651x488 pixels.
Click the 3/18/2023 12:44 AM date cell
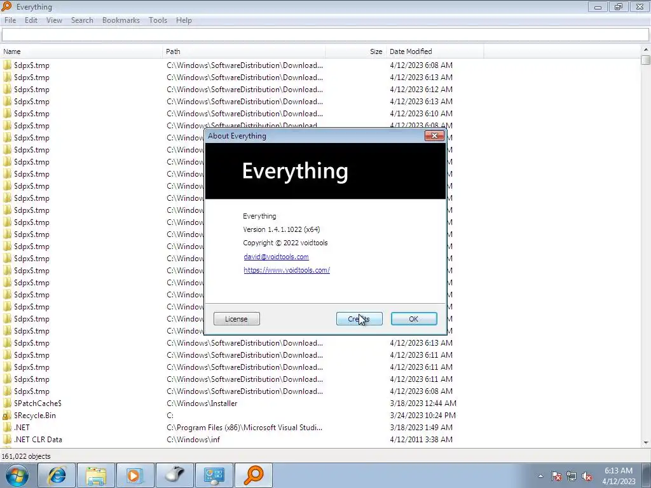423,403
